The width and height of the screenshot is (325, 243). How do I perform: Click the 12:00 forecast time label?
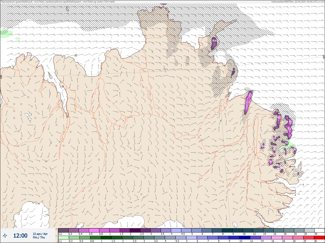point(20,236)
